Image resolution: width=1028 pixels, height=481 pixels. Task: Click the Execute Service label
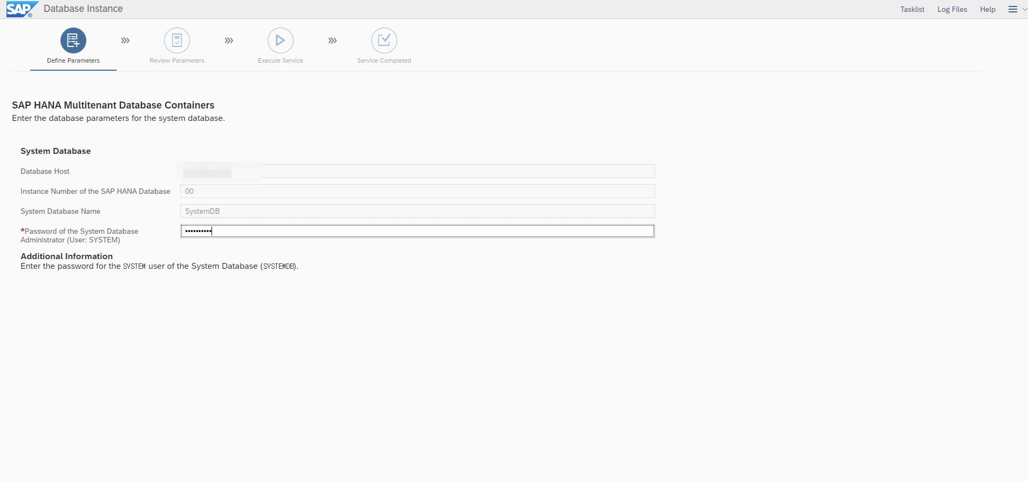pos(281,60)
